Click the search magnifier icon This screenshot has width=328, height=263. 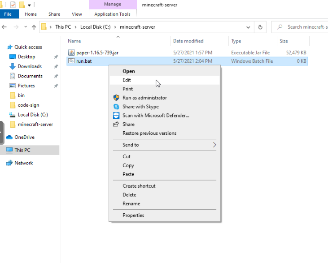(x=280, y=27)
